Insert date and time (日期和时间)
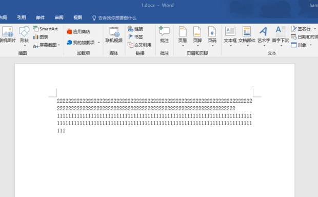The height and width of the screenshot is (197, 318). (305, 37)
